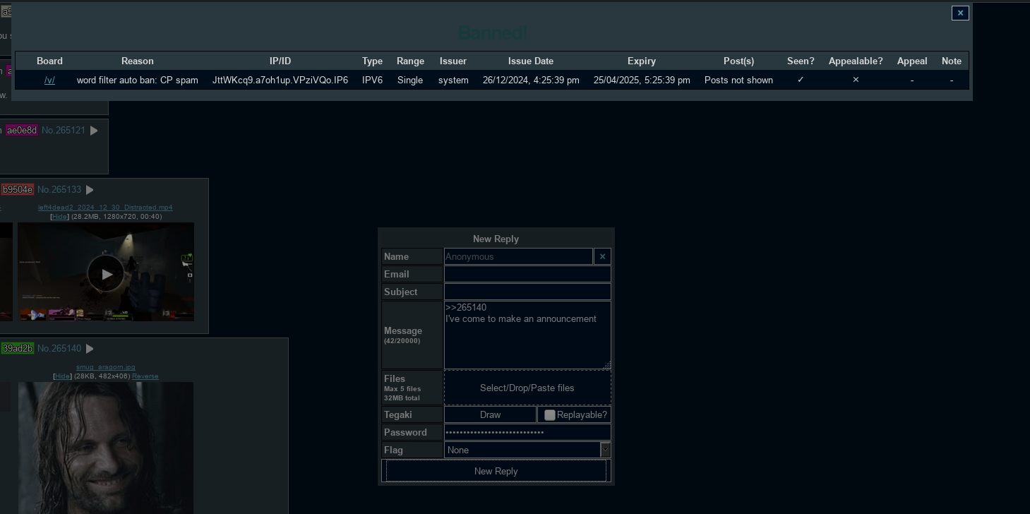Image resolution: width=1030 pixels, height=514 pixels.
Task: Click the Seen? checkmark in ban row
Action: pyautogui.click(x=801, y=80)
